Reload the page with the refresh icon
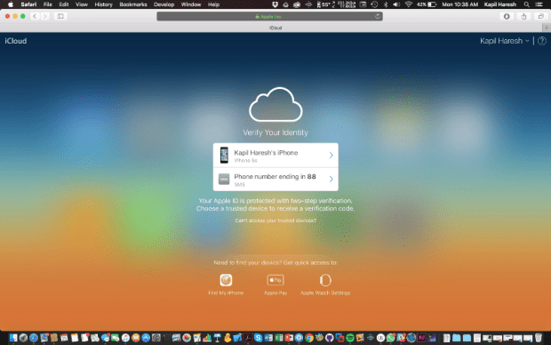The width and height of the screenshot is (551, 345). (378, 16)
